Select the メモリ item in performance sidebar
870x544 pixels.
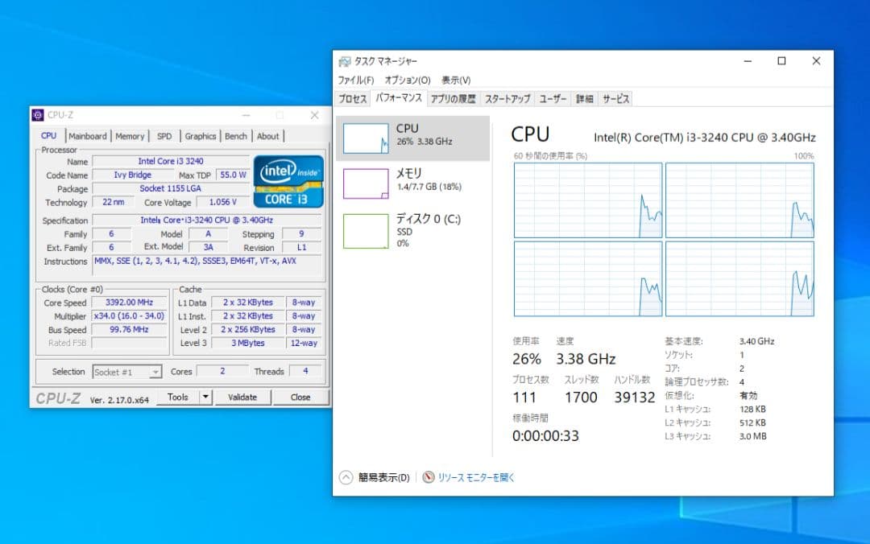coord(412,183)
